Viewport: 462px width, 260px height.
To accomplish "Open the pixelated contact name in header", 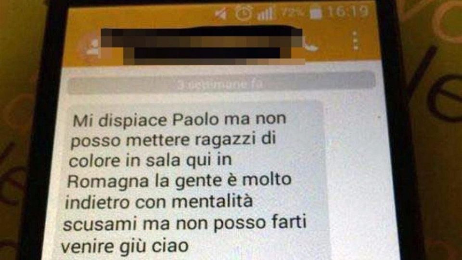I will pos(203,45).
